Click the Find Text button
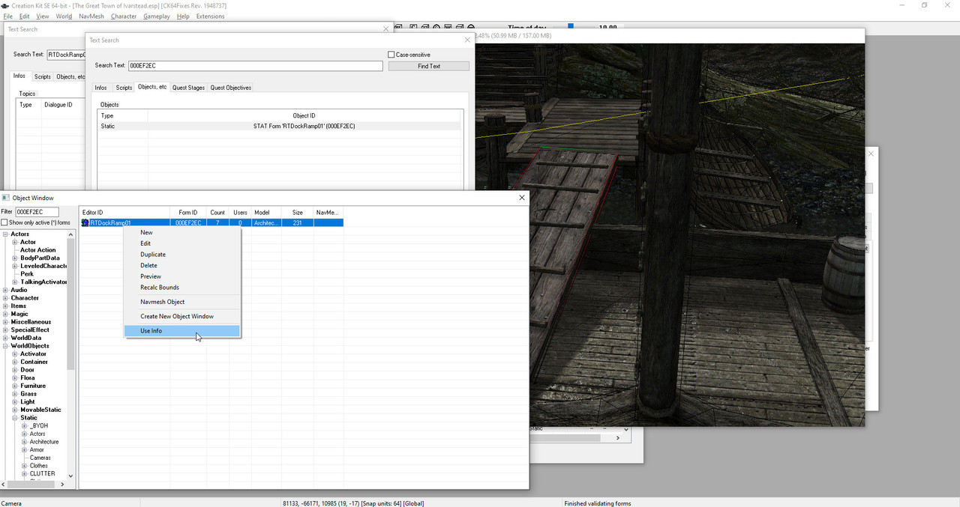 tap(429, 66)
